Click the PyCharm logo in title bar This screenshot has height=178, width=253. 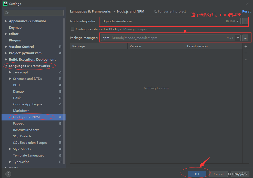click(5, 4)
